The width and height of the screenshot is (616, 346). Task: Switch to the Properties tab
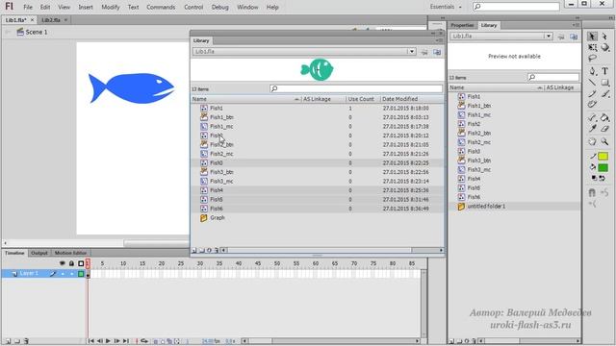(462, 25)
